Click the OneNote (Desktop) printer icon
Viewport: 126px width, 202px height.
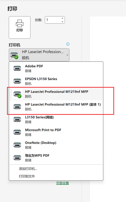[x=17, y=145]
